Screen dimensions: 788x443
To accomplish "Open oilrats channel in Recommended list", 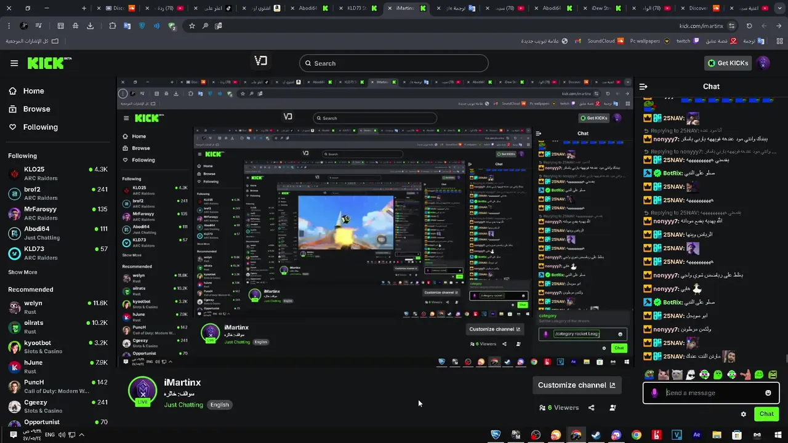I will [x=58, y=327].
